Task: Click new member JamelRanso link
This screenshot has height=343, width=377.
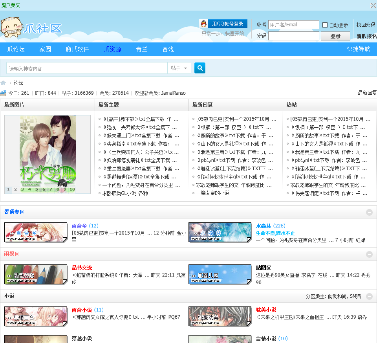Action: [x=173, y=93]
